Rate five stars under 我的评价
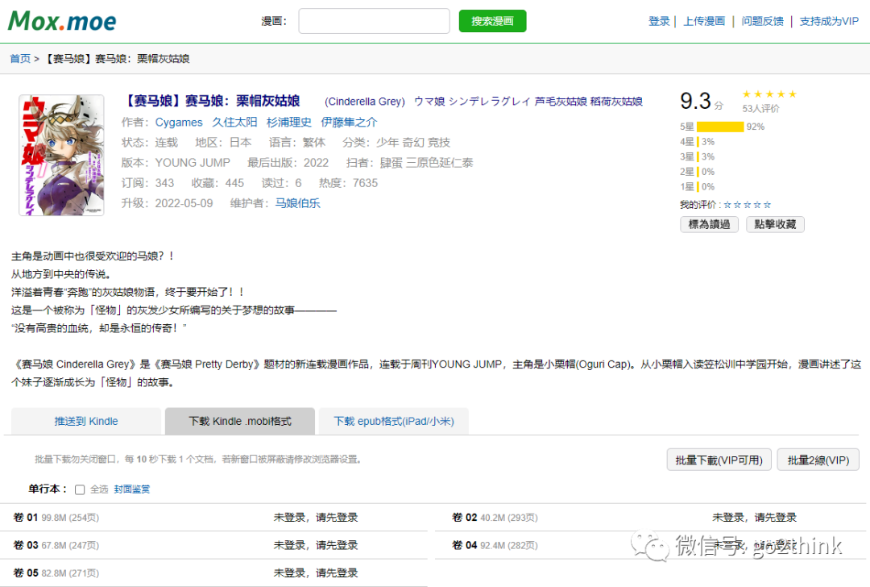 pyautogui.click(x=768, y=205)
